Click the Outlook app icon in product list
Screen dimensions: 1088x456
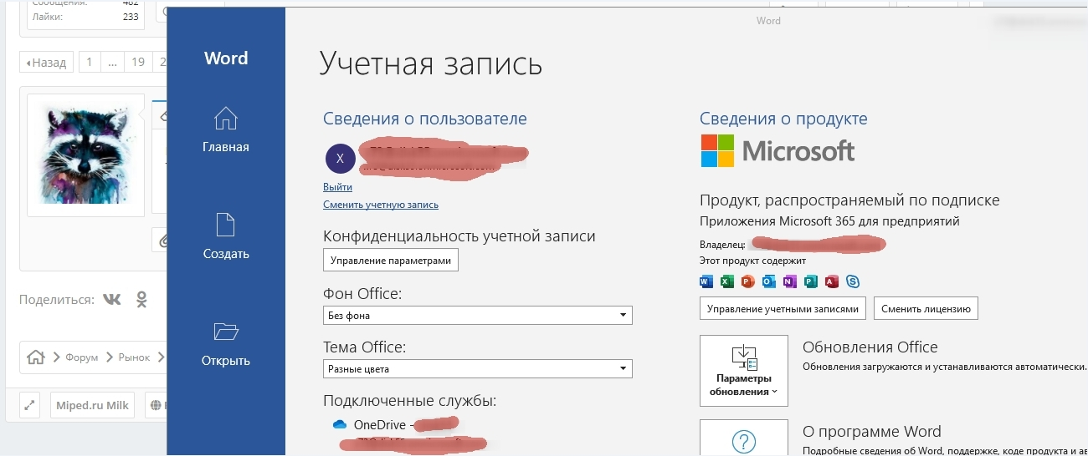click(x=768, y=281)
